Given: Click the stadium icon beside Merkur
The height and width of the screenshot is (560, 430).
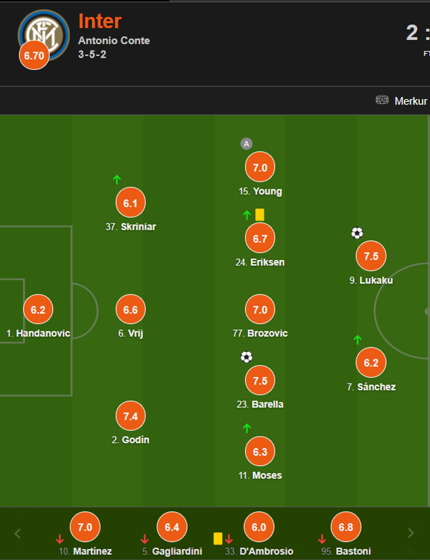Looking at the screenshot, I should 382,100.
